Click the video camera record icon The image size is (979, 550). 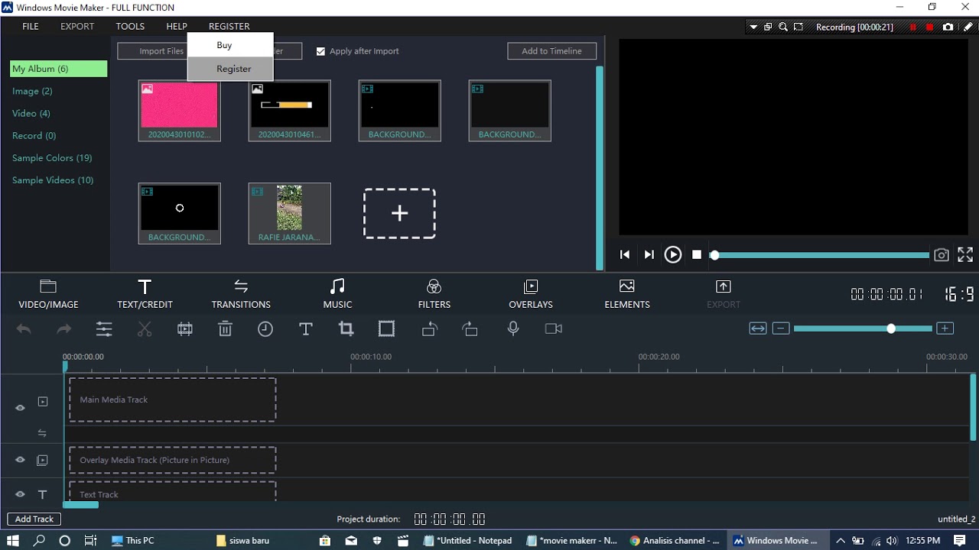click(x=554, y=328)
